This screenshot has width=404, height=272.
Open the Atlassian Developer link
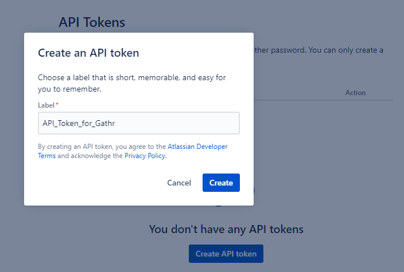point(197,147)
